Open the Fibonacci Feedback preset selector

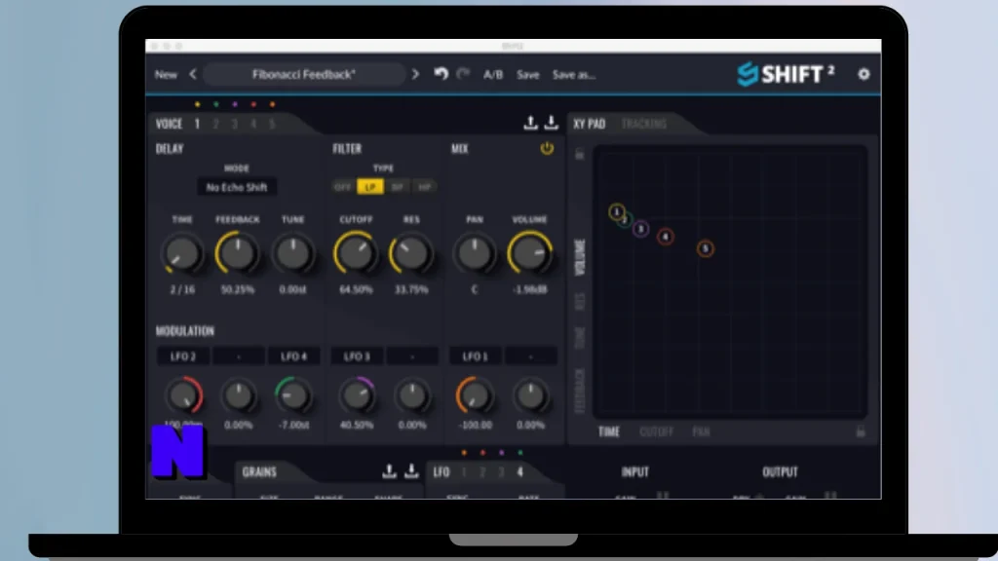pos(304,74)
